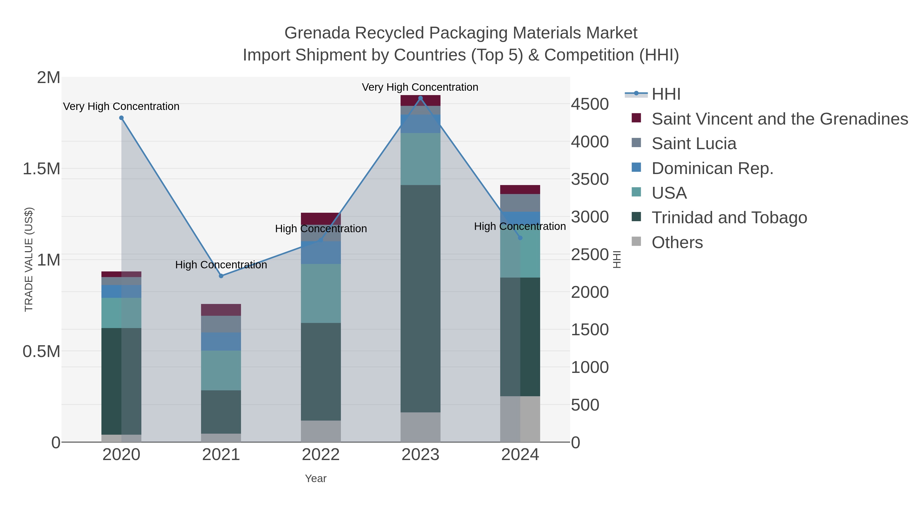Click the 4500 right-axis tick label
Screen dimensions: 922x519
coord(590,104)
